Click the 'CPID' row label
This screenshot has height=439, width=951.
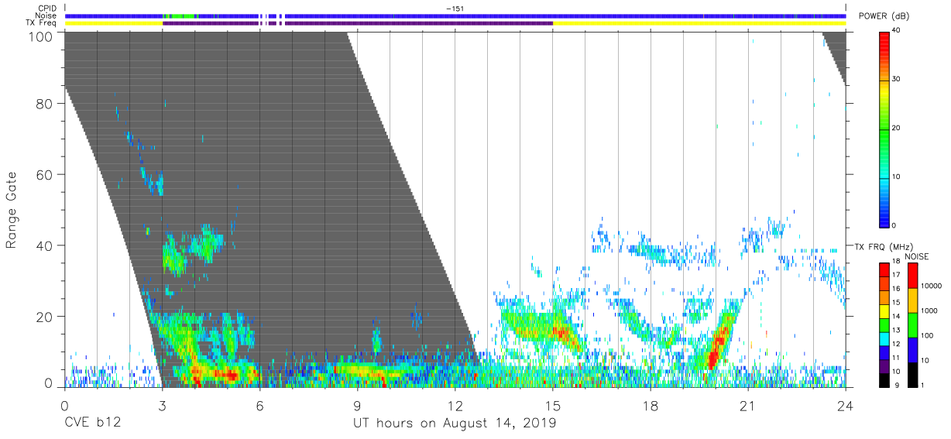click(47, 9)
